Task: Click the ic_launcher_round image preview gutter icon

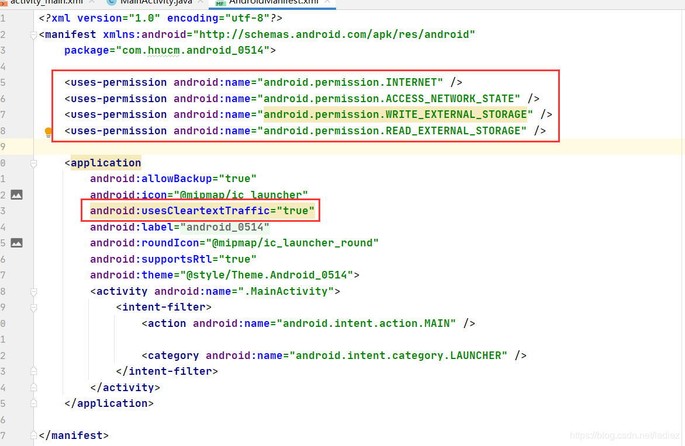Action: coord(16,243)
